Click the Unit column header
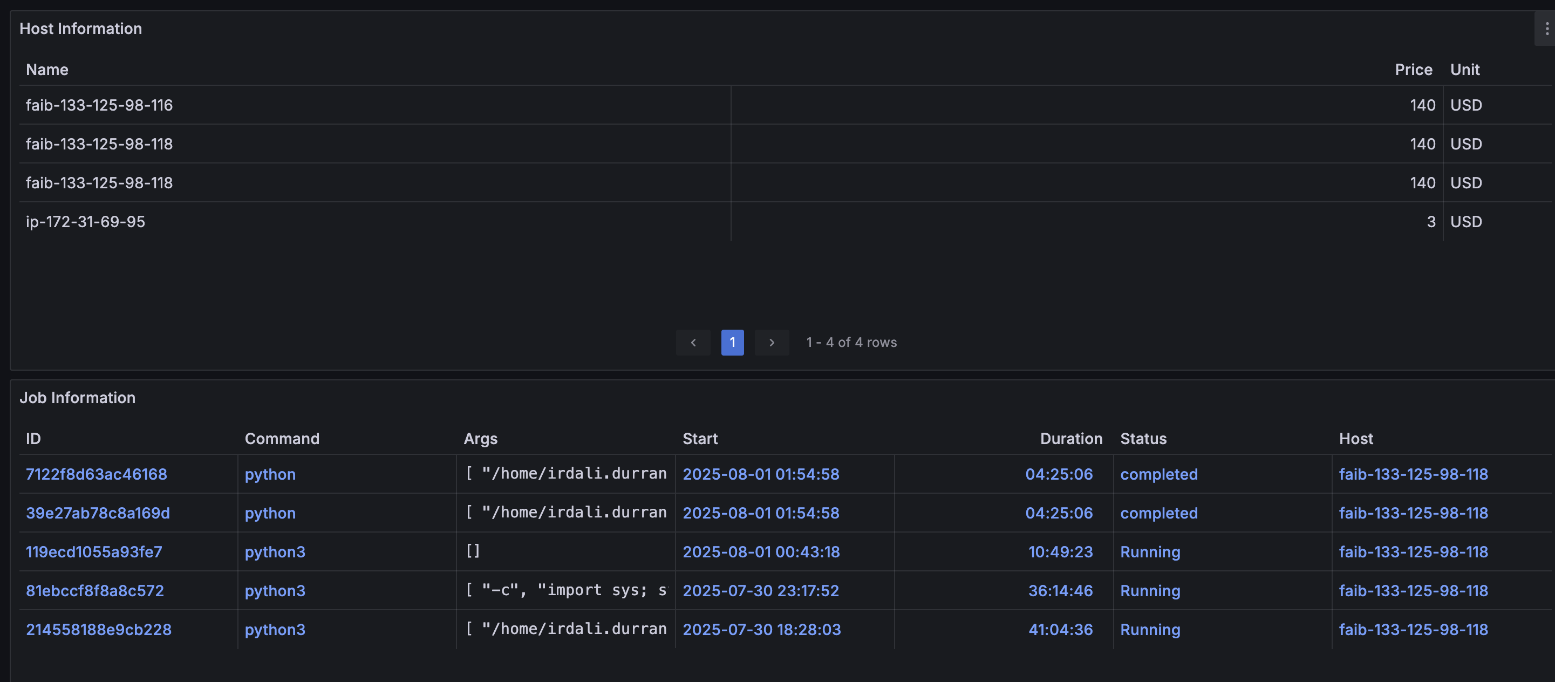This screenshot has height=682, width=1555. pos(1464,70)
